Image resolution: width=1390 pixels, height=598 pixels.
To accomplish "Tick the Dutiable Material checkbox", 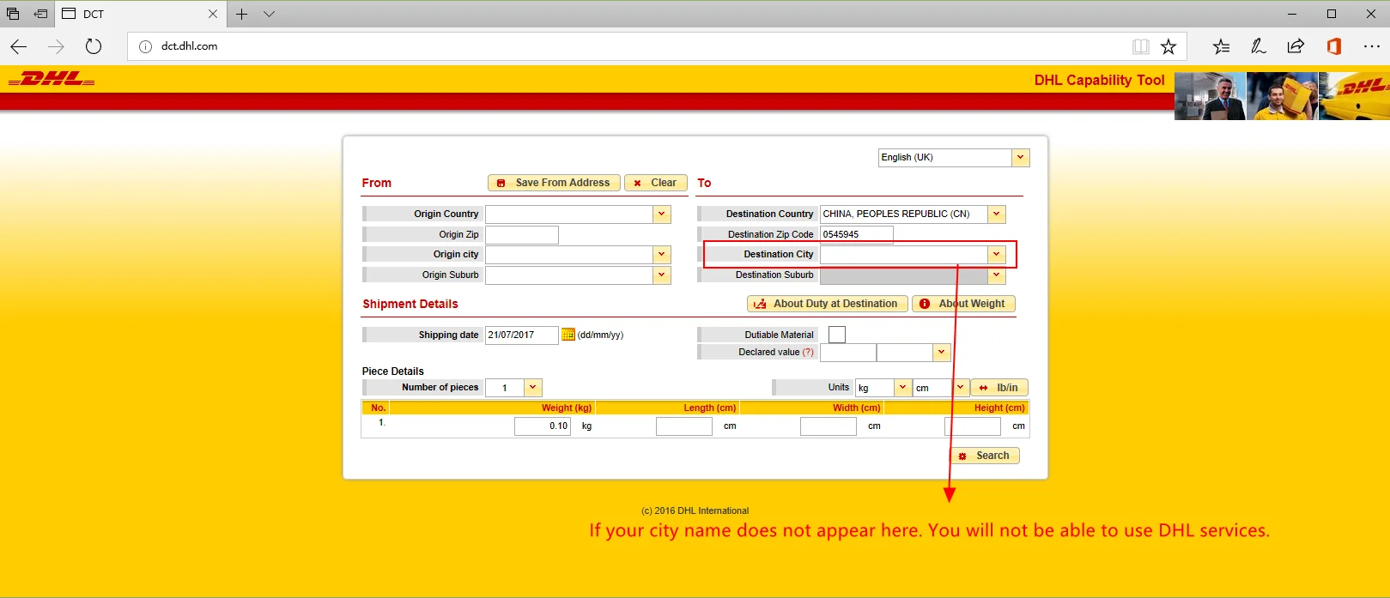I will 837,335.
